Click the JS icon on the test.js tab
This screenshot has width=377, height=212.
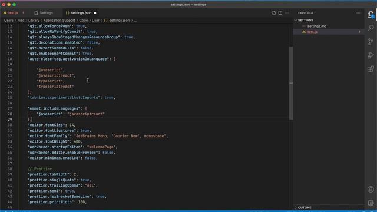[x=5, y=13]
